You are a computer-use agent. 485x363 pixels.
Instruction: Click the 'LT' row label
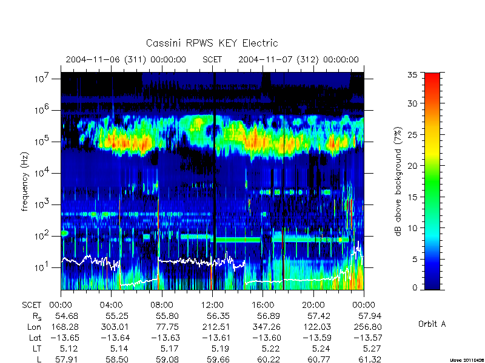coord(37,348)
